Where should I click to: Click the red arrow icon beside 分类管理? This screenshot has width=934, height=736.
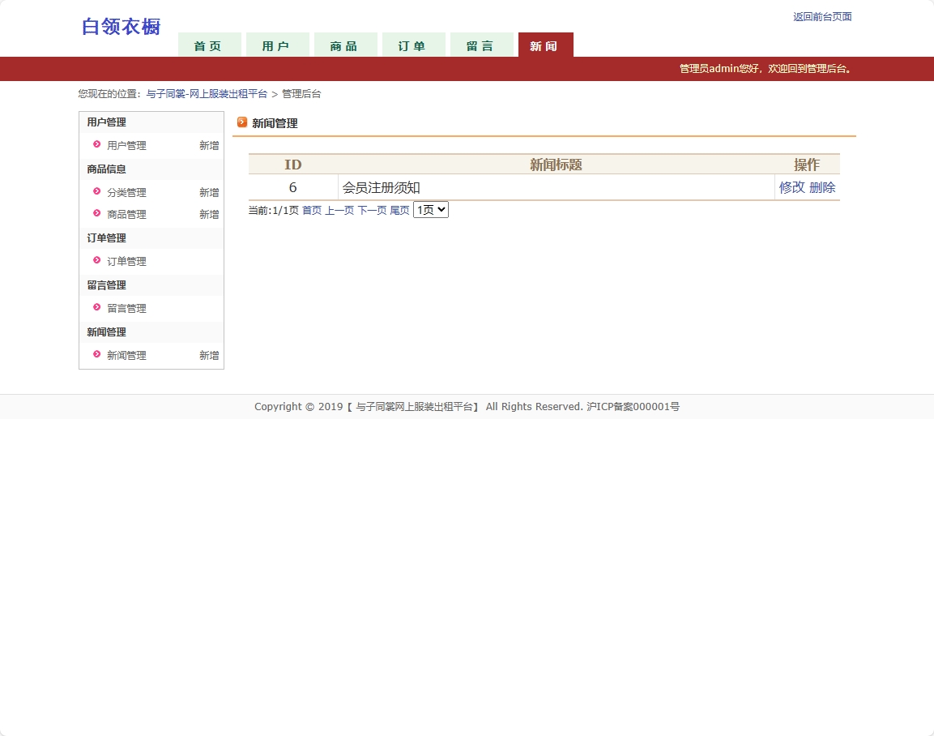[96, 192]
